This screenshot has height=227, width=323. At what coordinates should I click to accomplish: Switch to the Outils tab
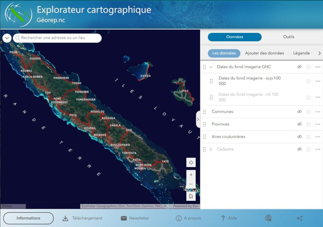tap(288, 37)
